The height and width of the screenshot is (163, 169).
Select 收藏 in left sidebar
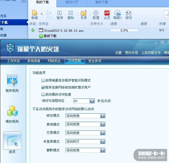pyautogui.click(x=3, y=35)
